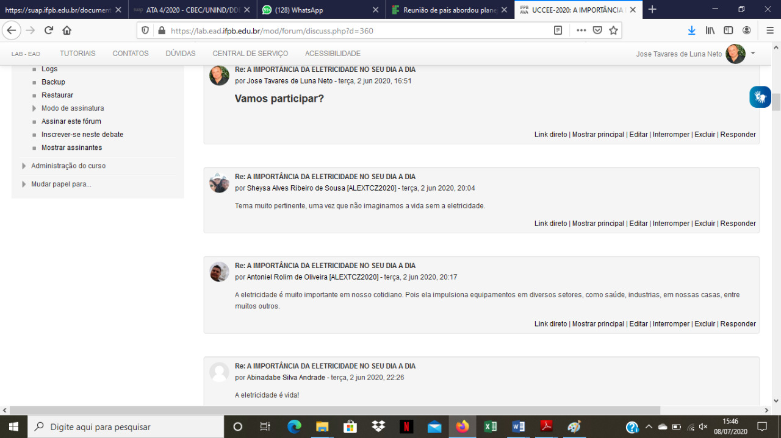Open Assinar este fórum link
Viewport: 781px width, 438px height.
(71, 121)
